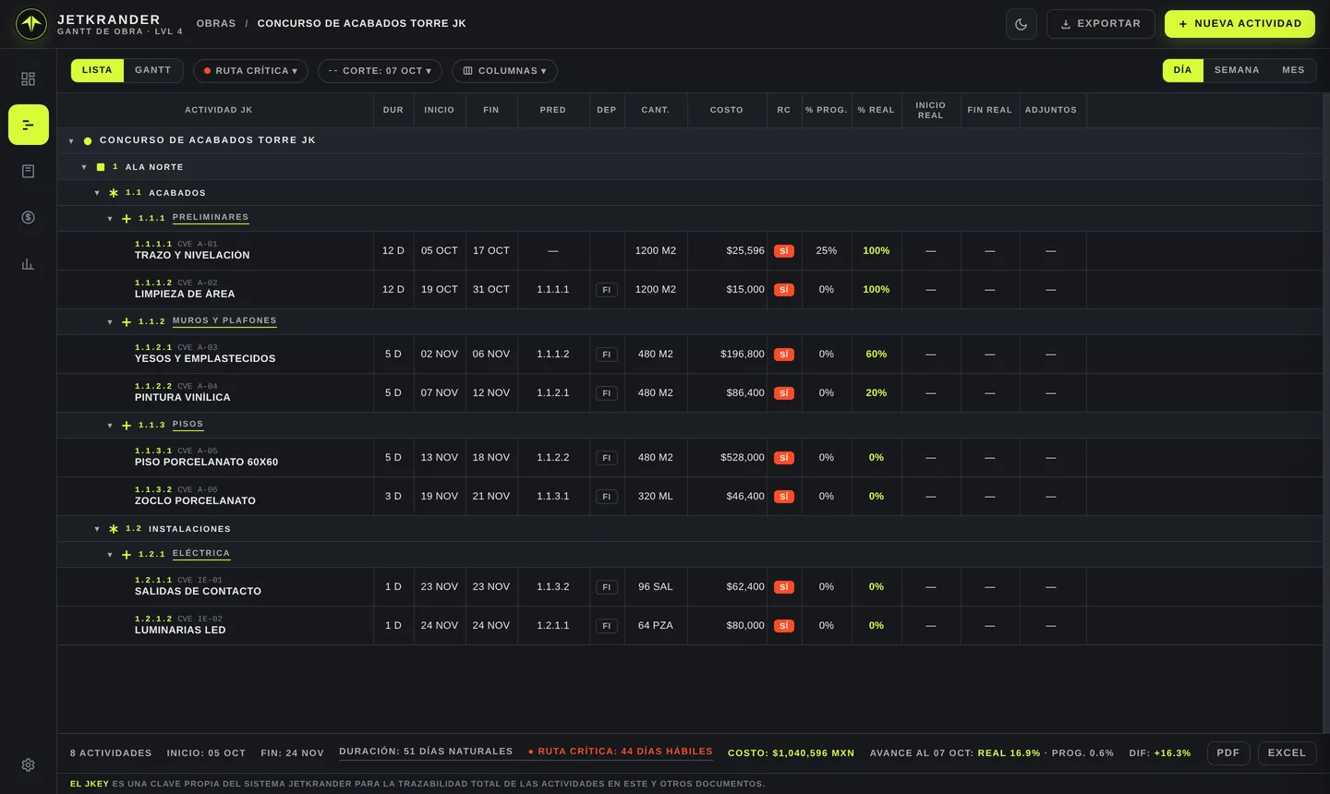
Task: Open the documents sidebar icon
Action: click(29, 171)
